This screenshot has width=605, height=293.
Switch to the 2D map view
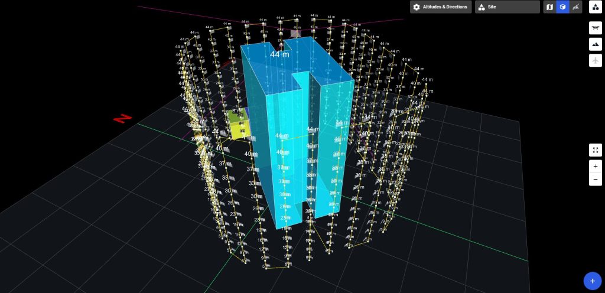tap(550, 7)
